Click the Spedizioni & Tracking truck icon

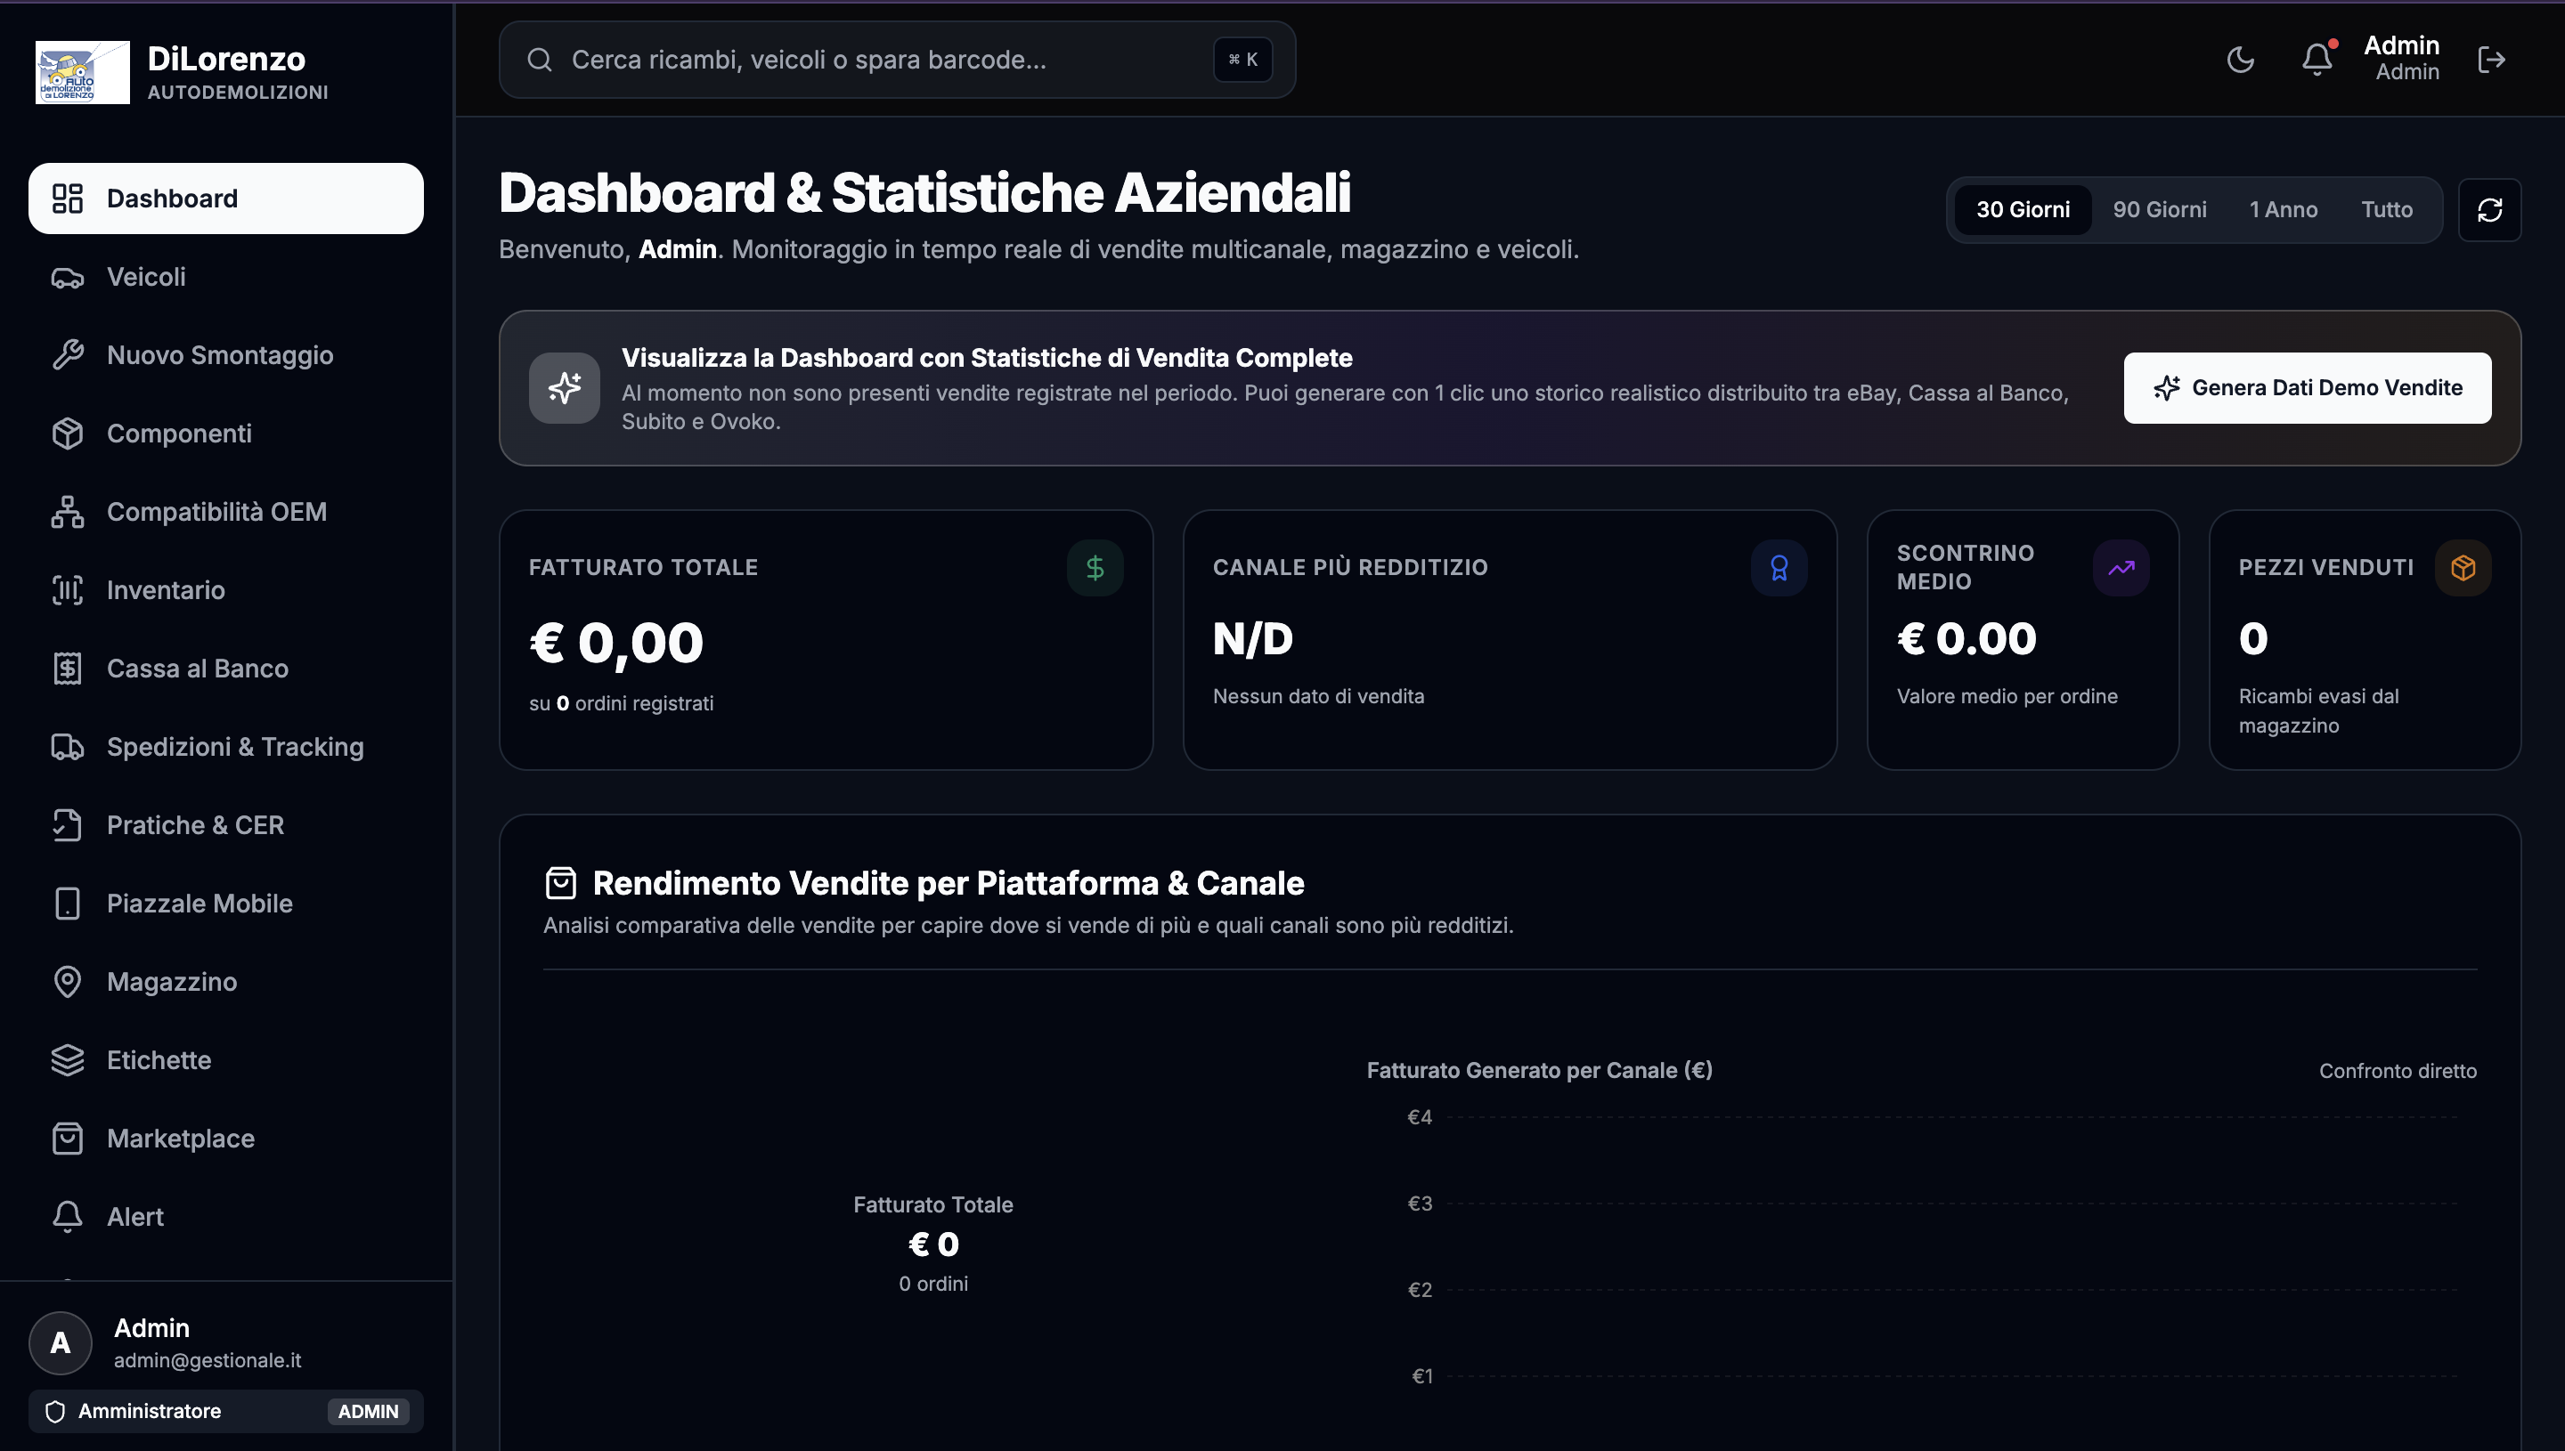tap(68, 747)
